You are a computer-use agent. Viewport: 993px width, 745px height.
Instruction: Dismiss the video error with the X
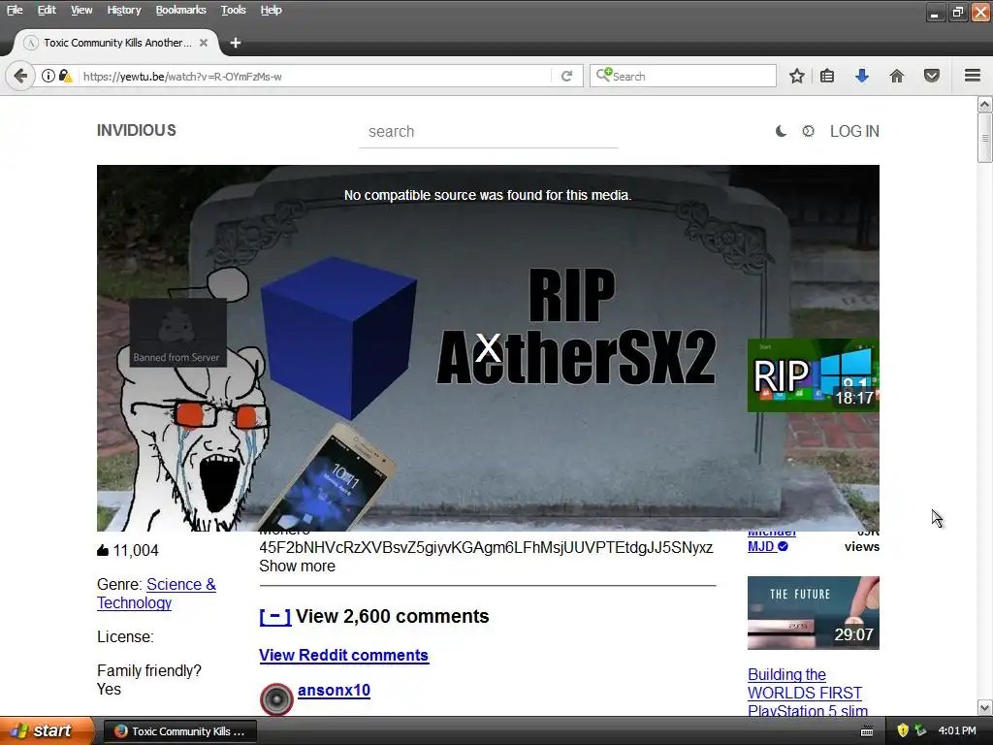pos(488,348)
